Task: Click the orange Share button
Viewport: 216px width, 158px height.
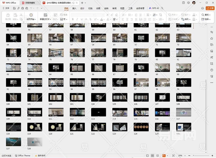Action: [x=210, y=8]
